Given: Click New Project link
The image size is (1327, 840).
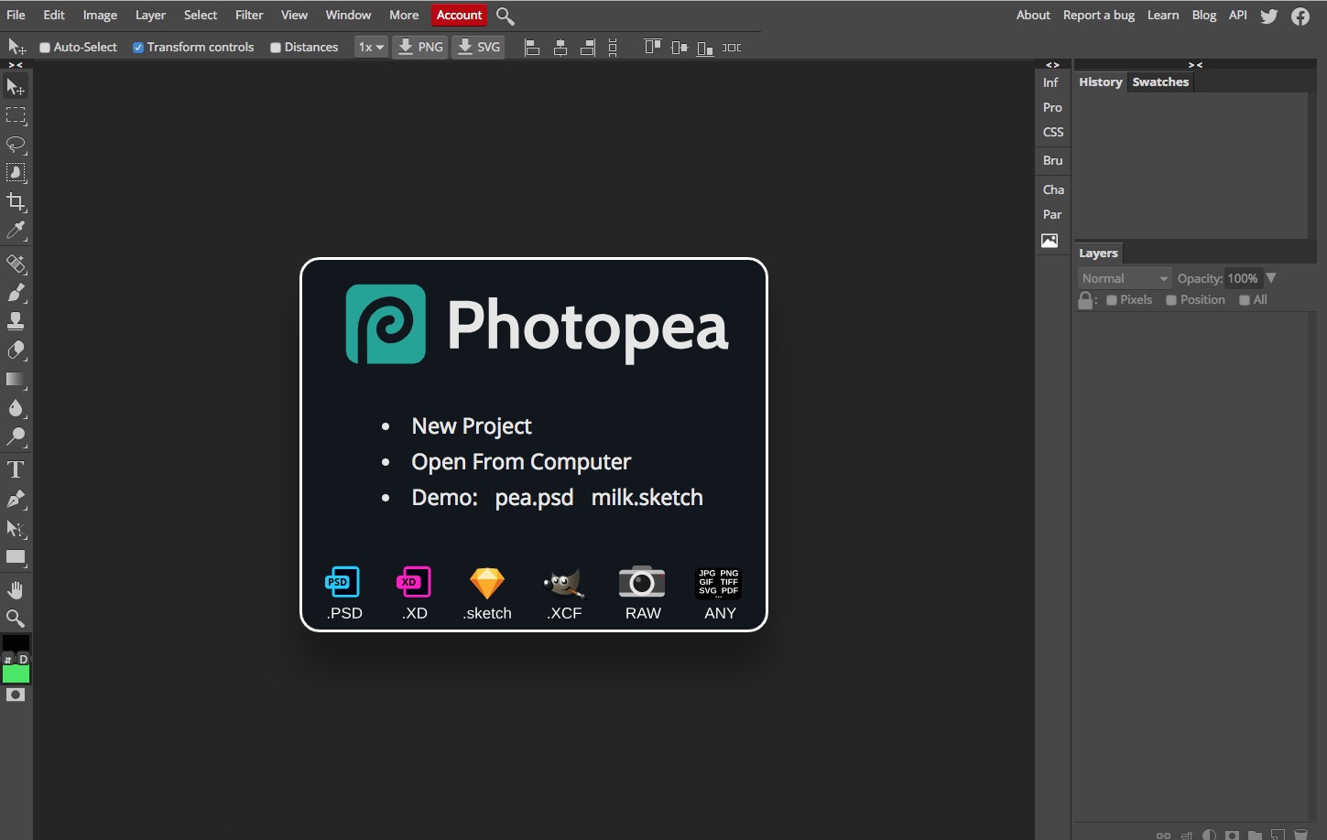Looking at the screenshot, I should 472,426.
